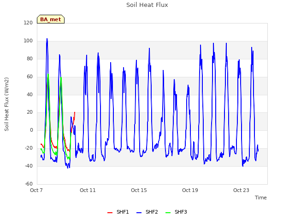Click the Soil Heat Flux chart title
The width and height of the screenshot is (295, 221).
(147, 5)
